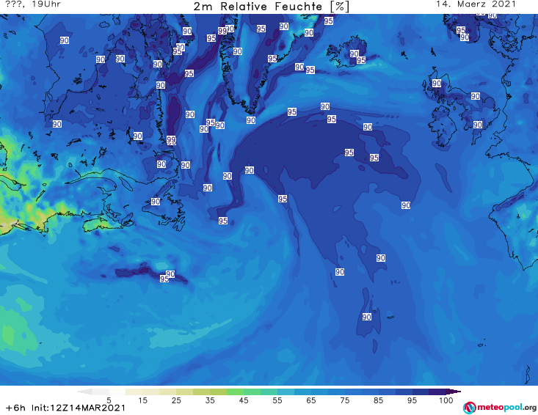538x415 pixels.
Task: Click the colorbar label '25'
Action: 176,400
